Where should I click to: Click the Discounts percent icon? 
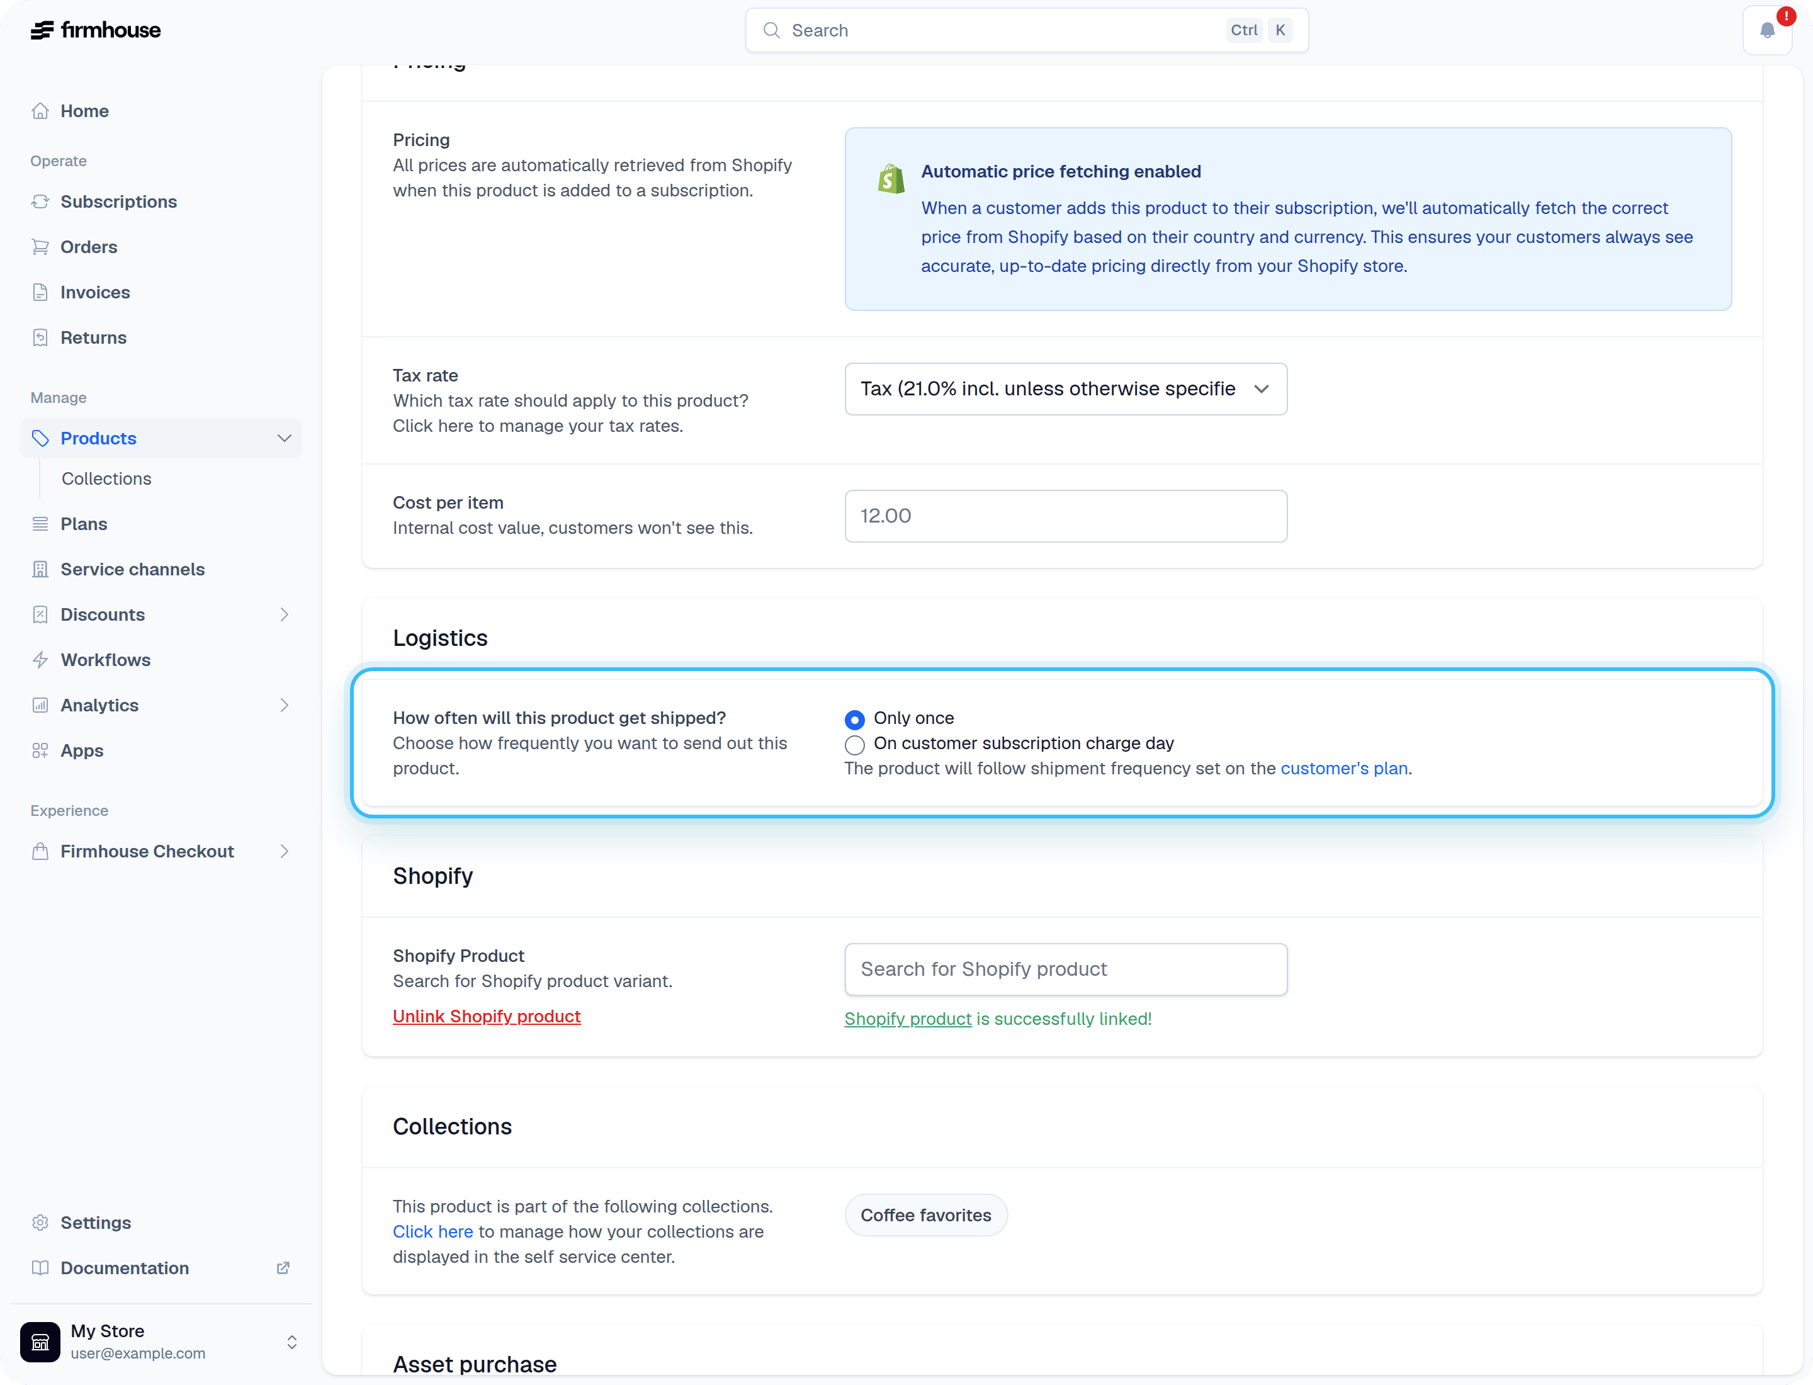click(40, 614)
